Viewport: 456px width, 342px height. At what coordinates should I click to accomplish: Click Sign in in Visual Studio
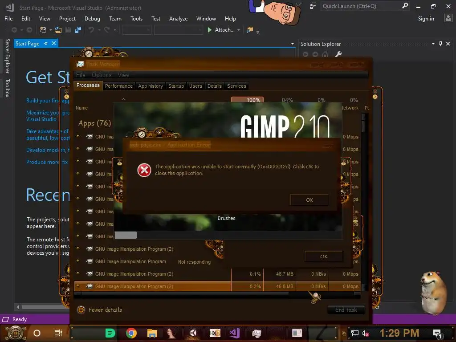pos(426,19)
